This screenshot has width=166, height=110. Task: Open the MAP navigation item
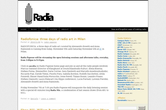43,29
